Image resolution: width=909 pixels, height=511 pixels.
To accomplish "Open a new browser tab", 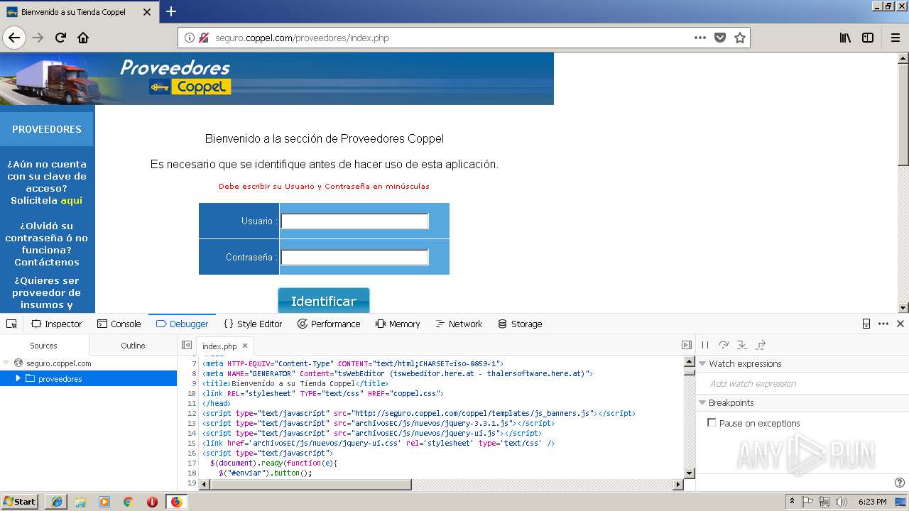I will [x=171, y=11].
